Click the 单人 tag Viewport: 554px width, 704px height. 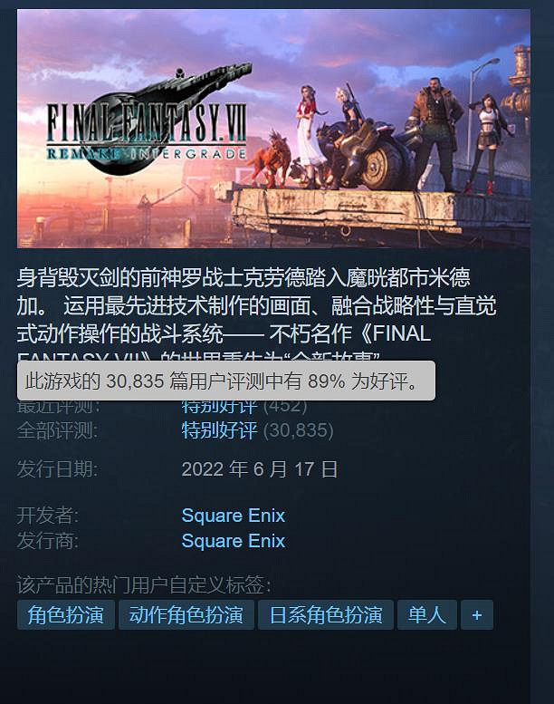427,614
